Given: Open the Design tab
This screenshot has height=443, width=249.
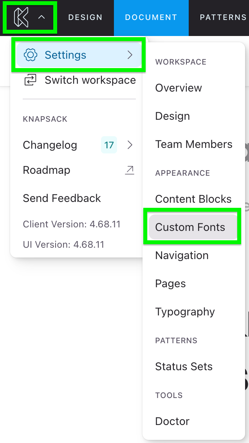Looking at the screenshot, I should pos(85,17).
